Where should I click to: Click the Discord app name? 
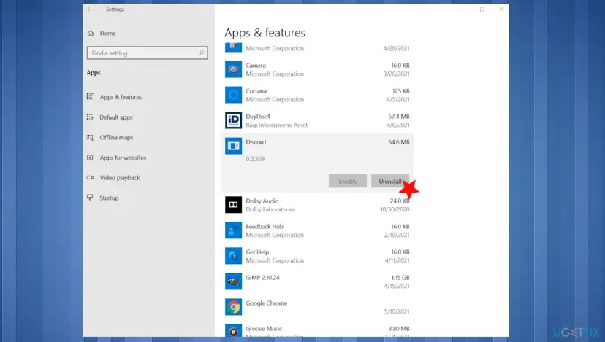[x=256, y=142]
